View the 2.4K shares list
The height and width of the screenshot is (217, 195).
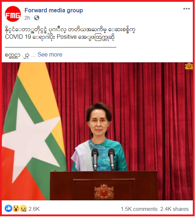tap(174, 209)
